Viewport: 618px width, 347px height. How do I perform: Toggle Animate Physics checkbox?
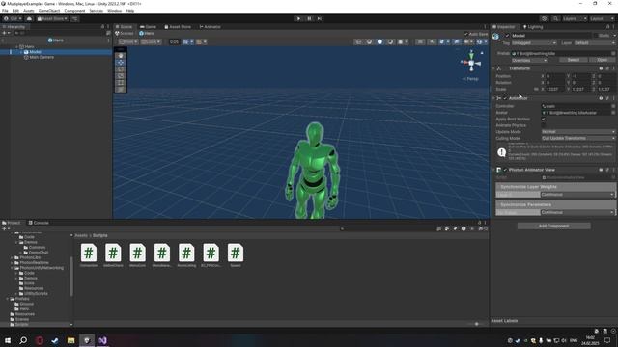click(544, 125)
